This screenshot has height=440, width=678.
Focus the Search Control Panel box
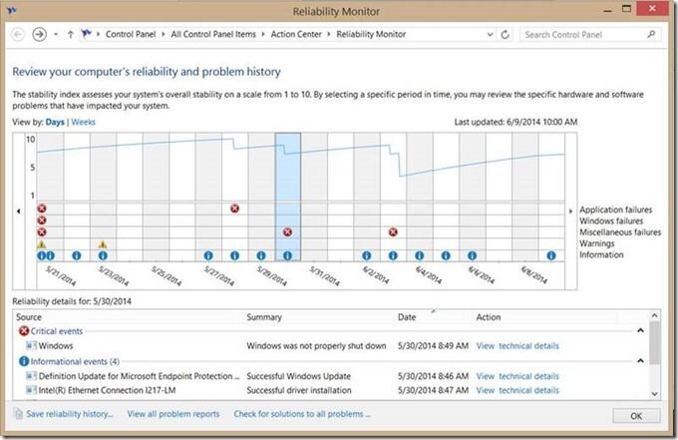[x=583, y=35]
